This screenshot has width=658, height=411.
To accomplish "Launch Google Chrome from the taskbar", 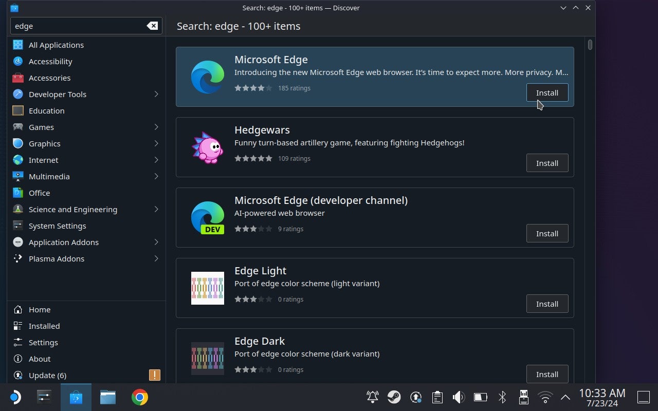I will coord(139,397).
